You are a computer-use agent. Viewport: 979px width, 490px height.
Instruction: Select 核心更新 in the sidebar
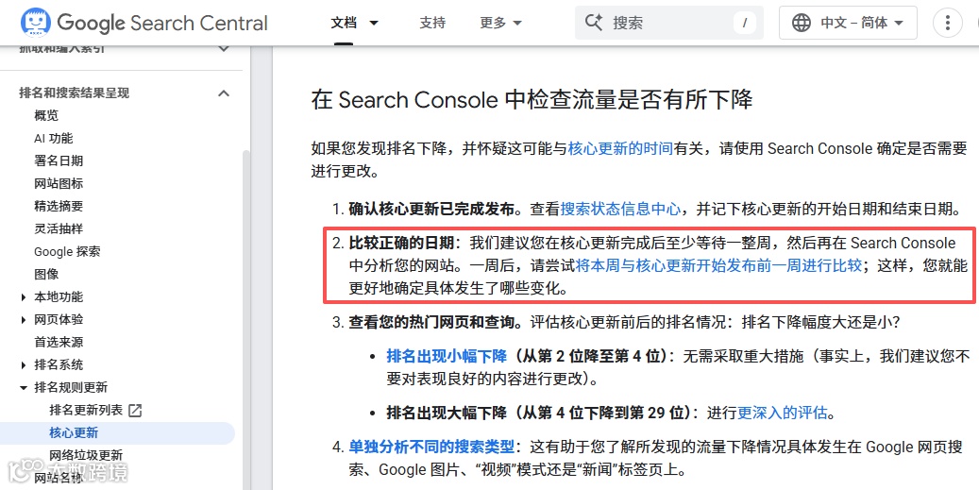(74, 432)
